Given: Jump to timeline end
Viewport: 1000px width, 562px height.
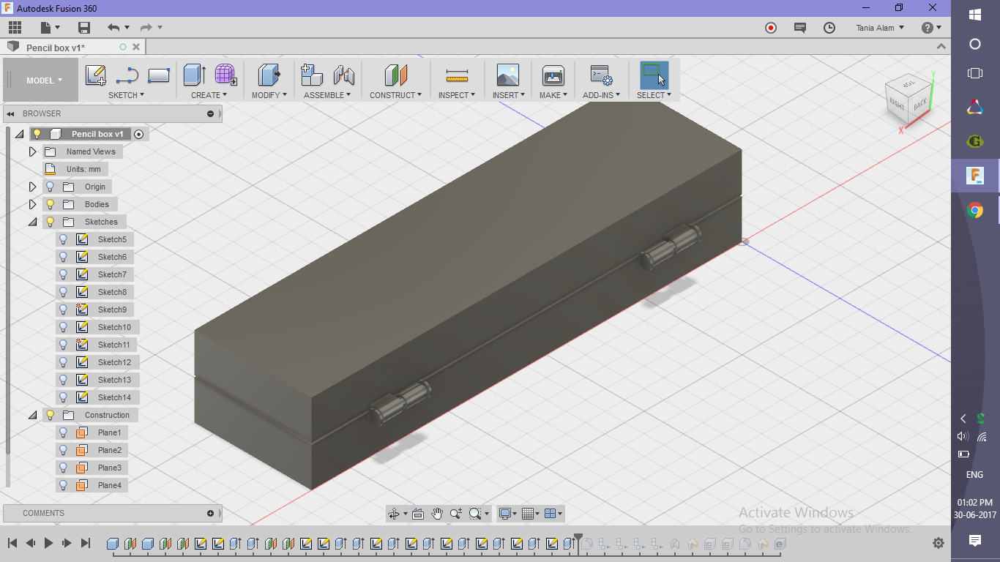Looking at the screenshot, I should (x=86, y=543).
